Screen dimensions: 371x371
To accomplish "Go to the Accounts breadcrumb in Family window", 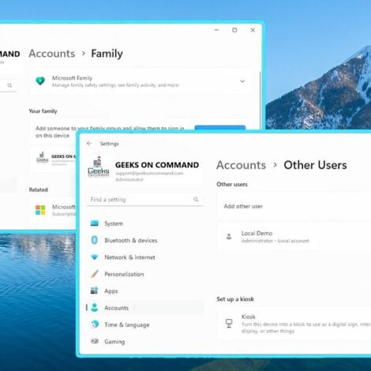I will click(x=52, y=54).
